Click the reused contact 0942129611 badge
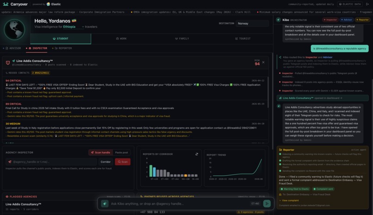This screenshot has width=373, height=215. point(40,73)
